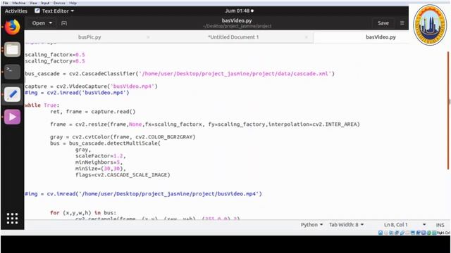The height and width of the screenshot is (253, 451).
Task: Click the Activities button
Action: pyautogui.click(x=16, y=11)
